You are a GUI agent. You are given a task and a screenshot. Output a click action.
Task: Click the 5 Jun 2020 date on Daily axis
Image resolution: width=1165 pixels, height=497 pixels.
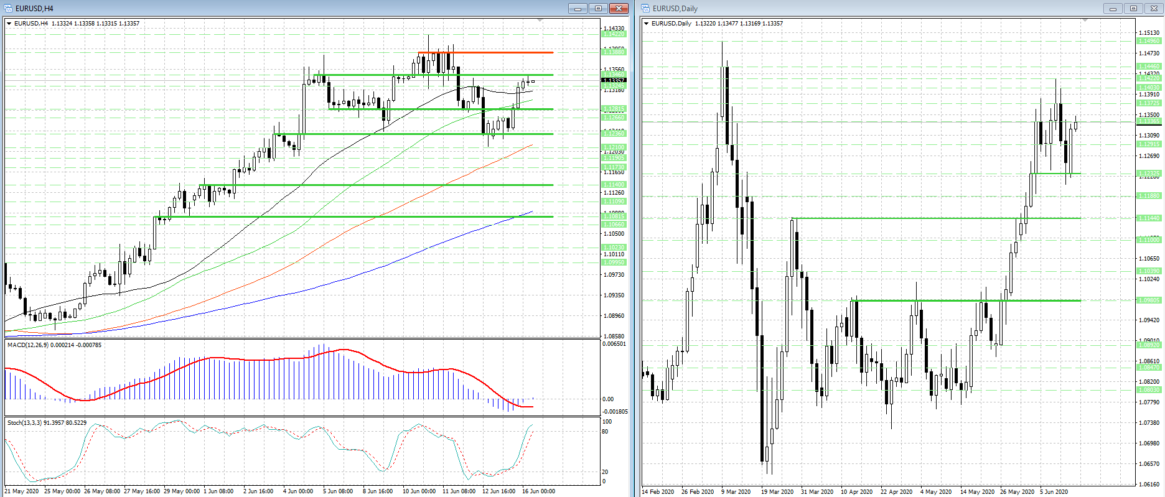point(1054,492)
